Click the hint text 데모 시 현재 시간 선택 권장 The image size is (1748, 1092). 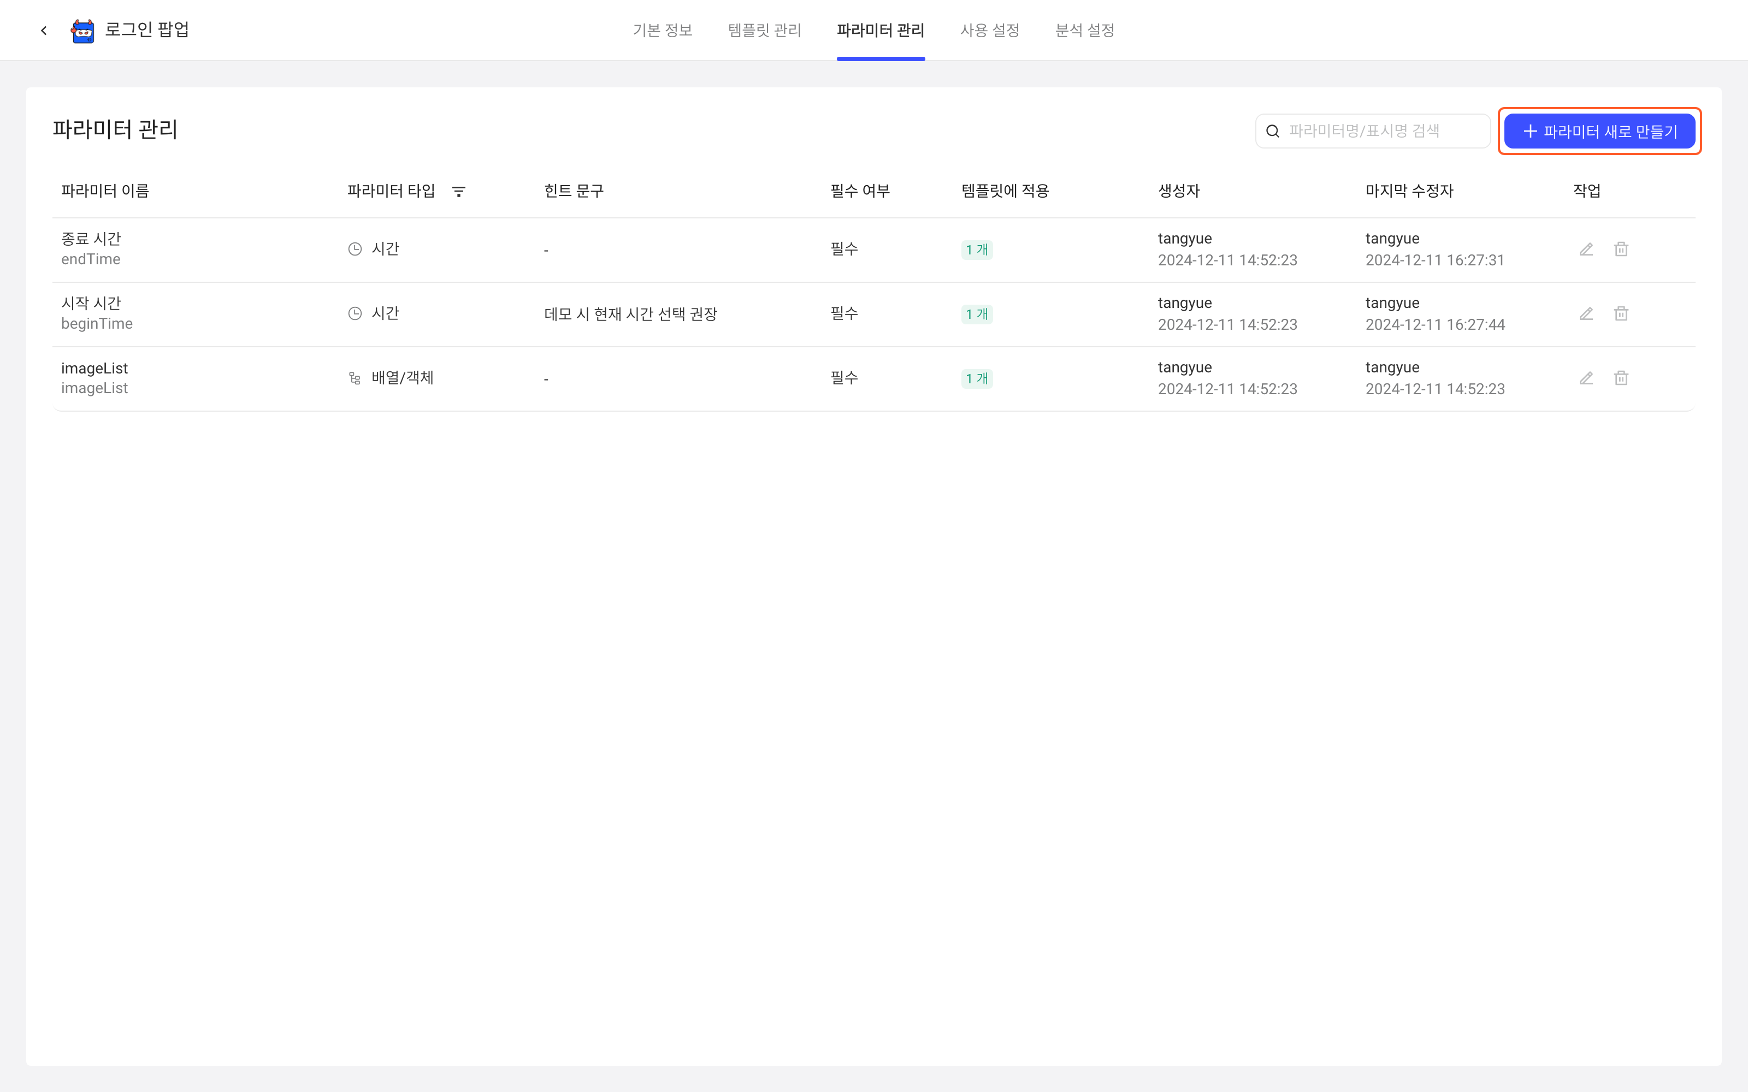(x=630, y=314)
